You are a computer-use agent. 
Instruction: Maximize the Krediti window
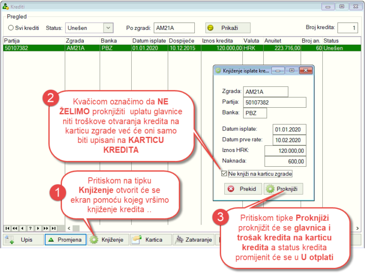pos(342,7)
